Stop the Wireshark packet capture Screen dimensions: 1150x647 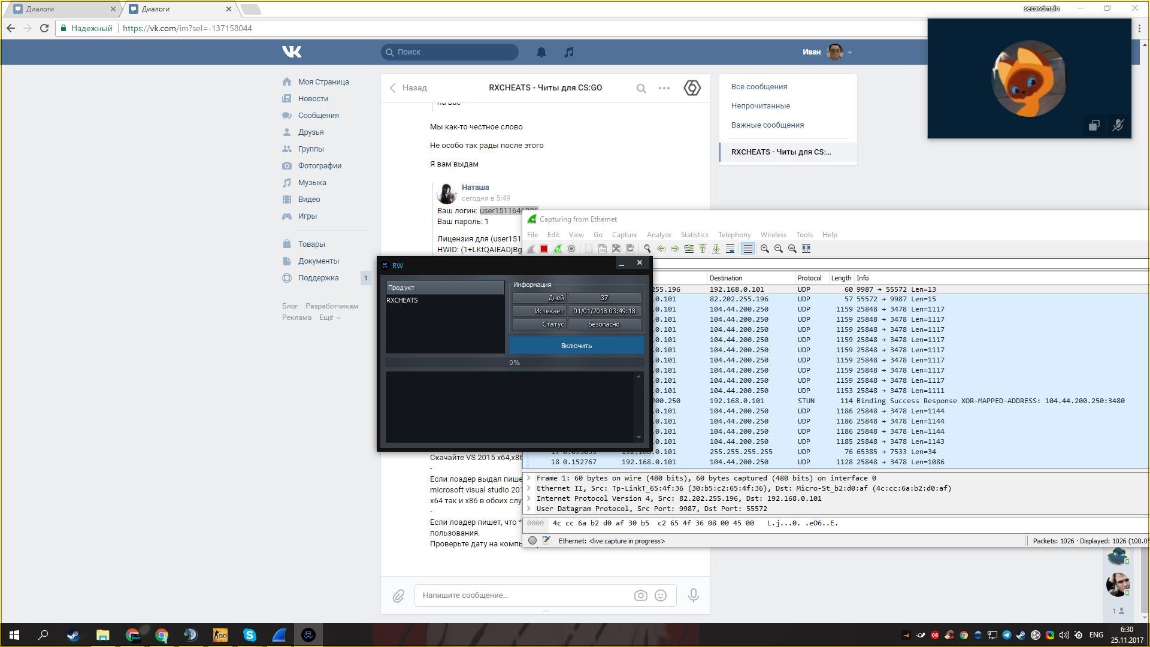[544, 249]
